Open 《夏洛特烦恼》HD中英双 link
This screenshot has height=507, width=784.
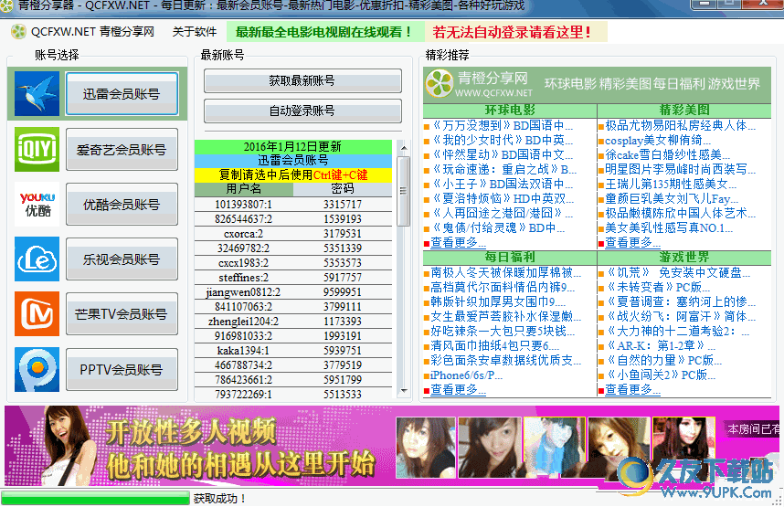502,198
